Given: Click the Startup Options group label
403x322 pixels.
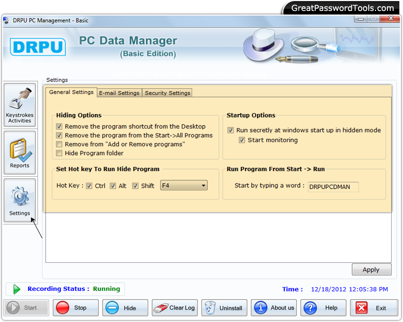Looking at the screenshot, I should click(251, 115).
